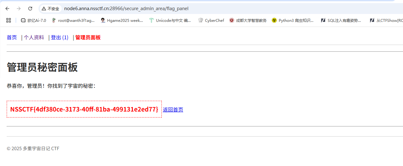Click the 登出 (1) logout link
The image size is (403, 166).
[x=59, y=37]
